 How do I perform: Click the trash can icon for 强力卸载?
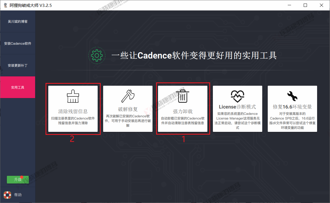coord(182,96)
